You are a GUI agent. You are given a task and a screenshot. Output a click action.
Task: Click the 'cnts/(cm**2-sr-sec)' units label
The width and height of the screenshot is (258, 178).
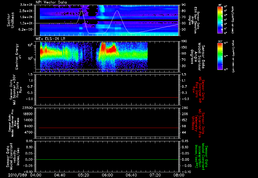pyautogui.click(x=233, y=20)
